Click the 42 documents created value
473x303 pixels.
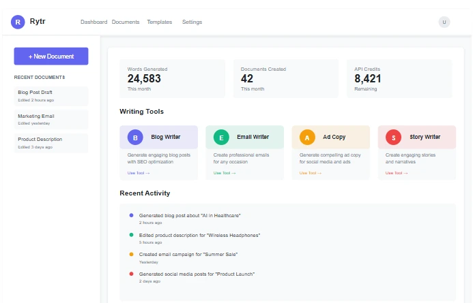click(x=247, y=79)
